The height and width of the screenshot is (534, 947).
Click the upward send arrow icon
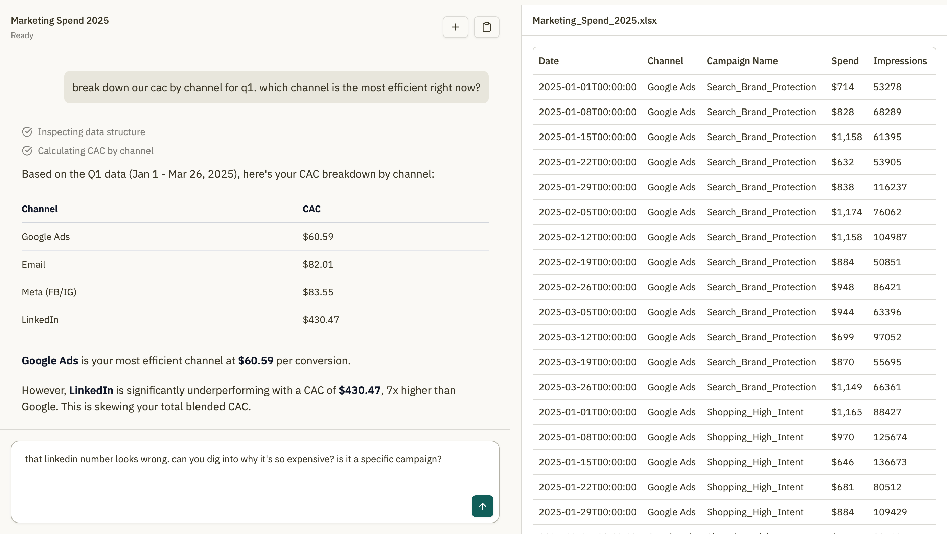[x=482, y=506]
